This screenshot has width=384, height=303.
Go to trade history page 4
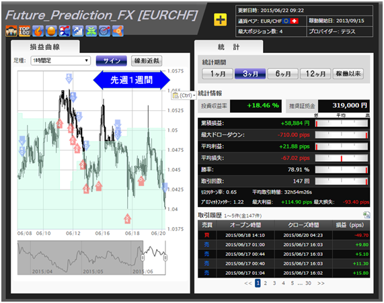(x=283, y=283)
